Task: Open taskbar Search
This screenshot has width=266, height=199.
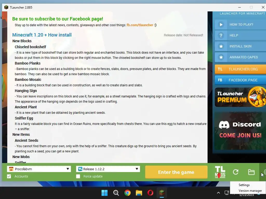Action: 116,193
